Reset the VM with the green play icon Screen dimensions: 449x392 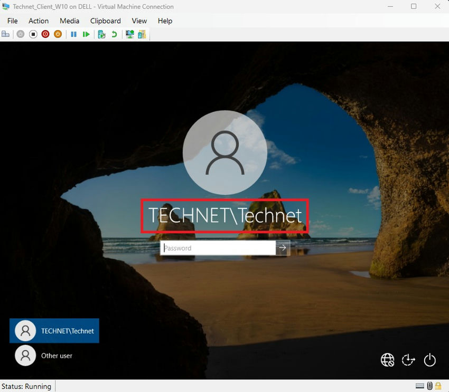(86, 34)
